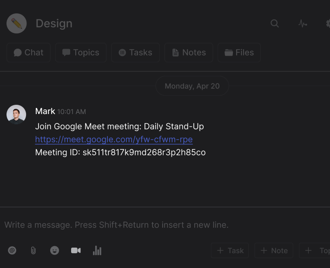This screenshot has width=330, height=268.
Task: Open the Files tab
Action: pyautogui.click(x=239, y=52)
